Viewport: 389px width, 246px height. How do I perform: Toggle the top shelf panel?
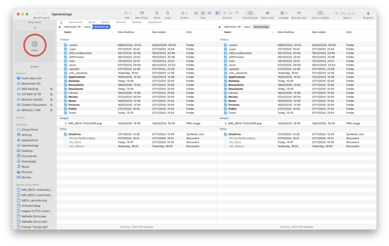[x=237, y=13]
